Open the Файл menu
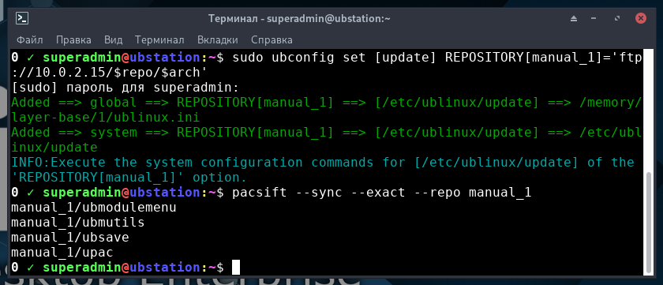 pos(30,40)
